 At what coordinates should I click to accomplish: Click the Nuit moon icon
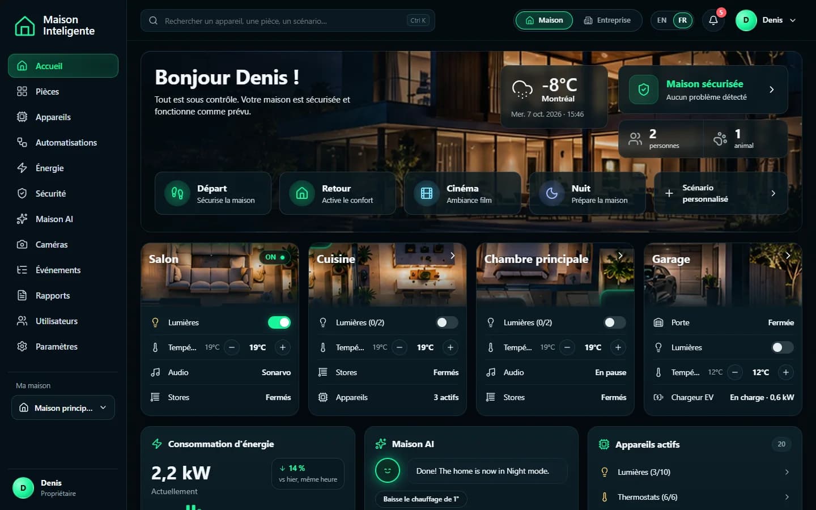[552, 193]
